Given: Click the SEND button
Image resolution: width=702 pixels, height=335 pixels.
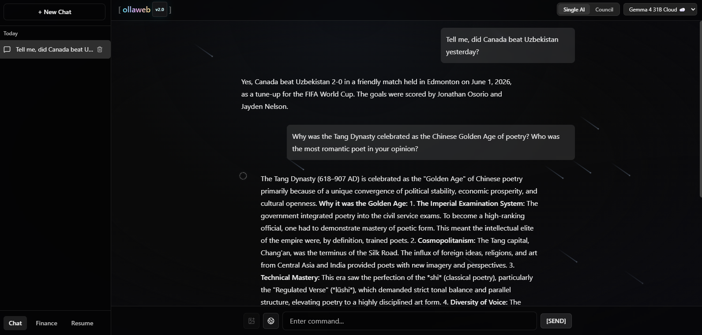Looking at the screenshot, I should [556, 321].
